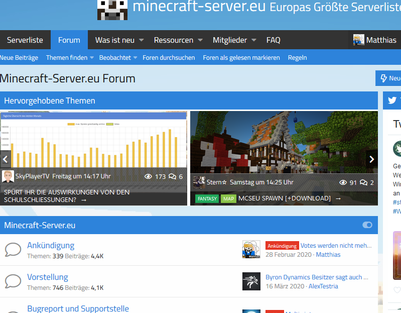Click the green FANTASY tag

pyautogui.click(x=207, y=198)
